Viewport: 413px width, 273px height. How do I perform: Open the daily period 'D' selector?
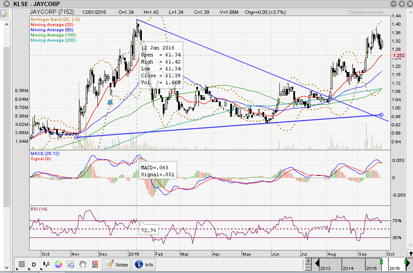(34, 264)
